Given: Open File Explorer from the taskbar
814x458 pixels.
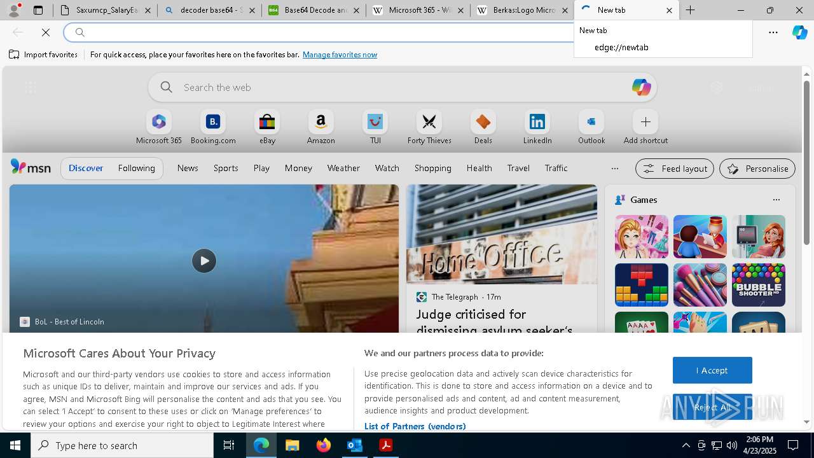Looking at the screenshot, I should tap(292, 445).
